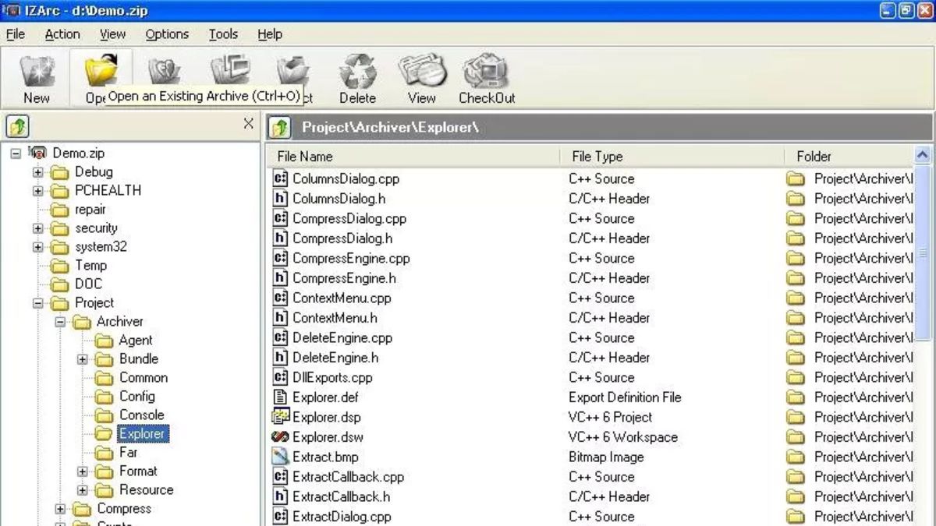Open the Action menu
The height and width of the screenshot is (526, 936).
(x=62, y=34)
